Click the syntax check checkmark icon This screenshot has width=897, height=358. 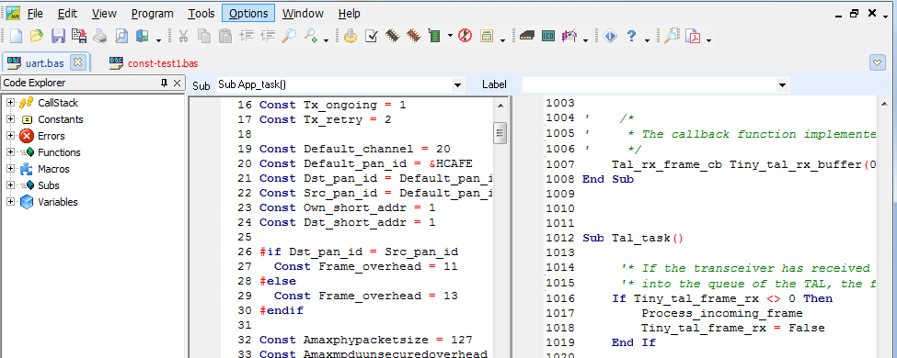(x=372, y=37)
